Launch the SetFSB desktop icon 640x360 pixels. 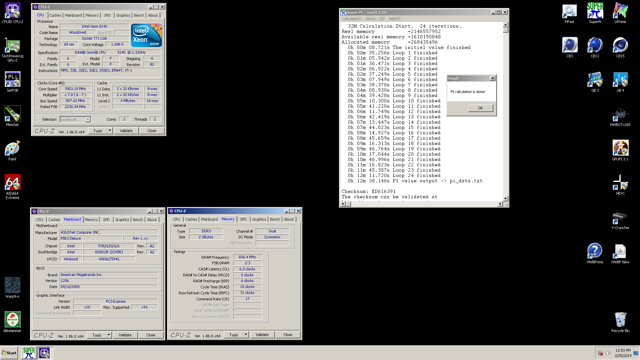12,82
